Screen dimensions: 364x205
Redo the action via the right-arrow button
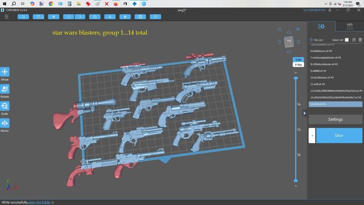pyautogui.click(x=80, y=17)
